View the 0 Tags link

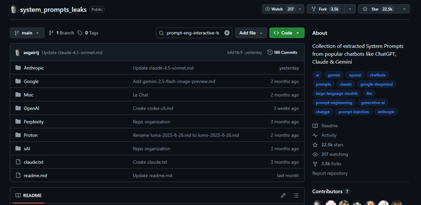pos(88,33)
